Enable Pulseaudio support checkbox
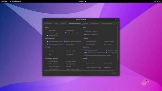The height and width of the screenshot is (91, 162). (47, 33)
